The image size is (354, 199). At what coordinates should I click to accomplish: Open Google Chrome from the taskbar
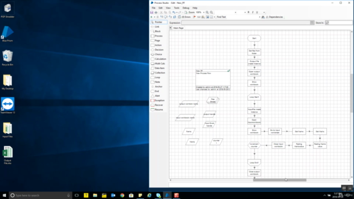(122, 195)
